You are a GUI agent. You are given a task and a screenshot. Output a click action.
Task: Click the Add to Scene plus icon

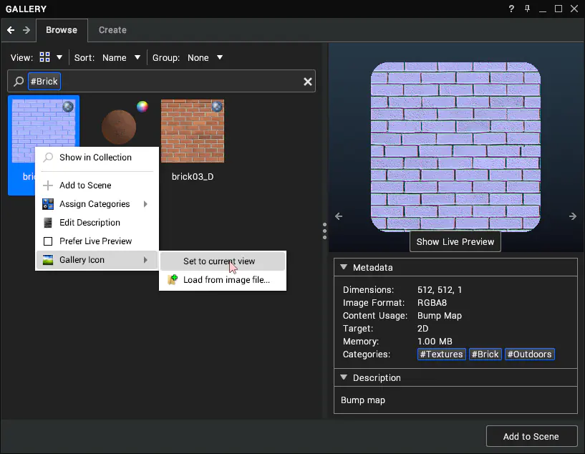(48, 185)
